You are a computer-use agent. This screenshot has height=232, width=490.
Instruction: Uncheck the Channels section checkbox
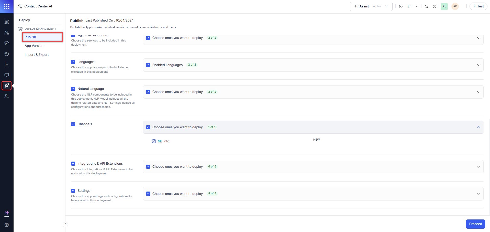73,124
